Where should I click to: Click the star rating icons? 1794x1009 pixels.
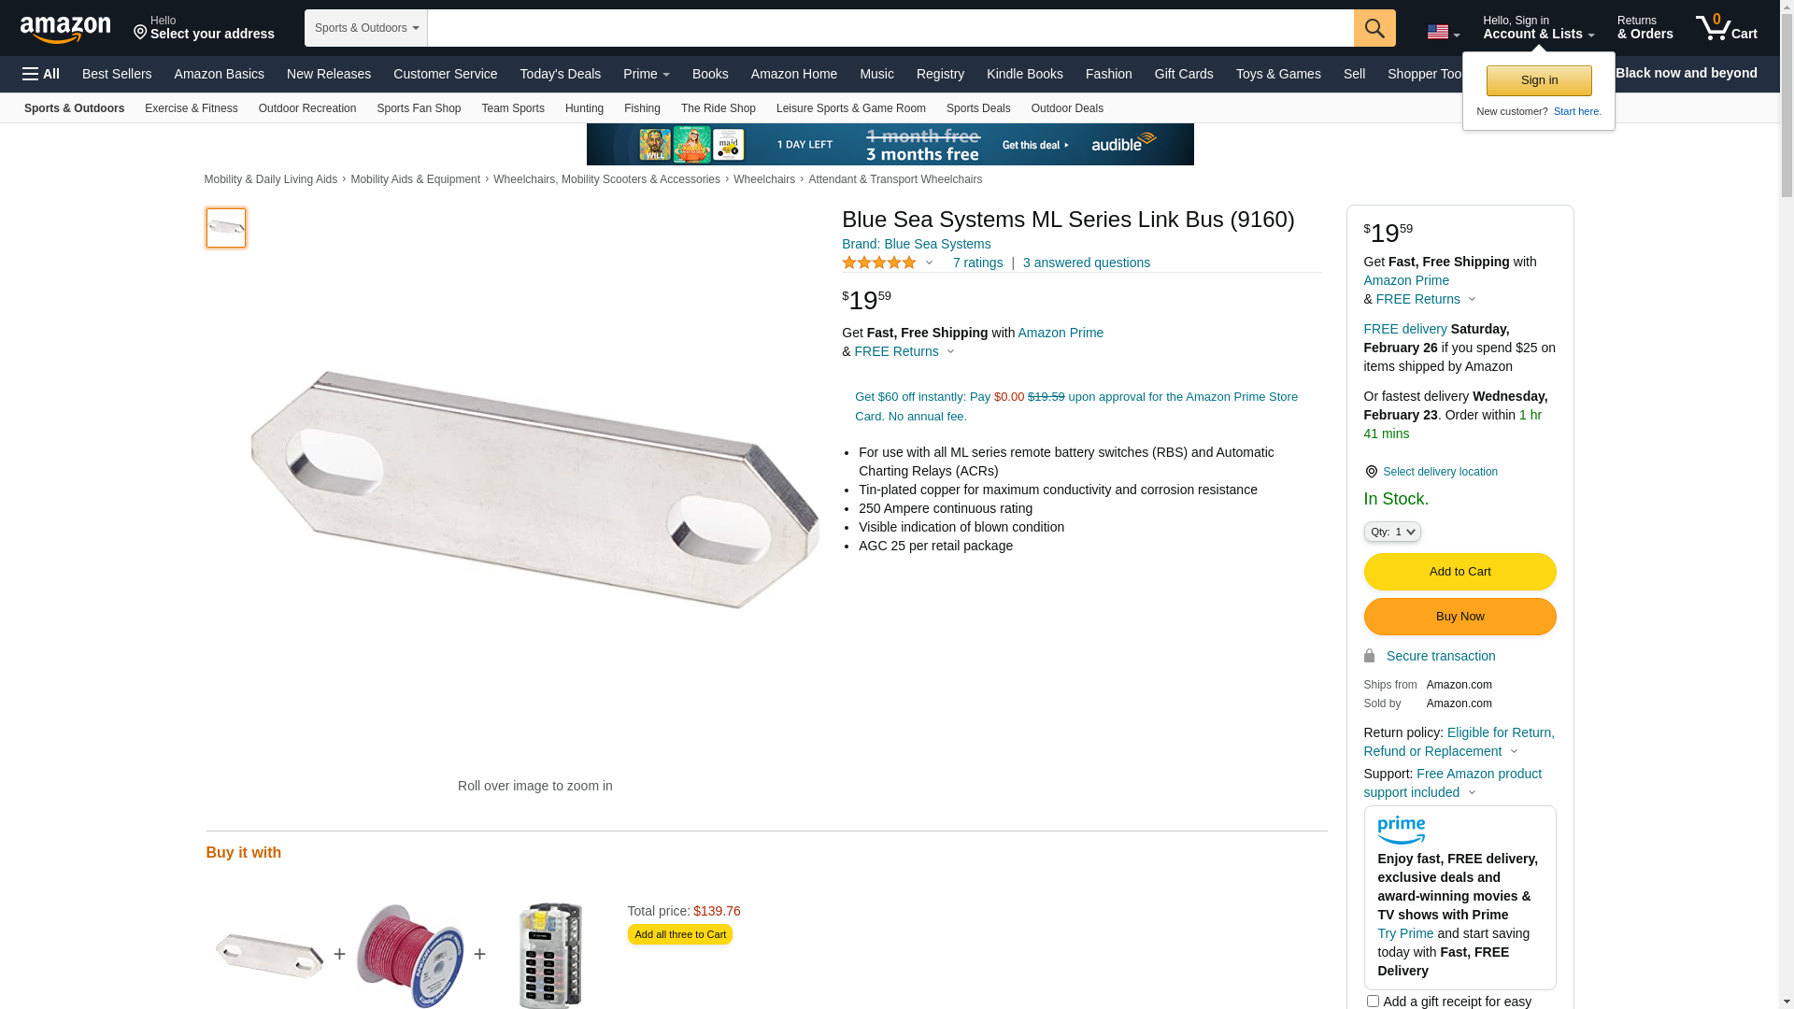[879, 263]
